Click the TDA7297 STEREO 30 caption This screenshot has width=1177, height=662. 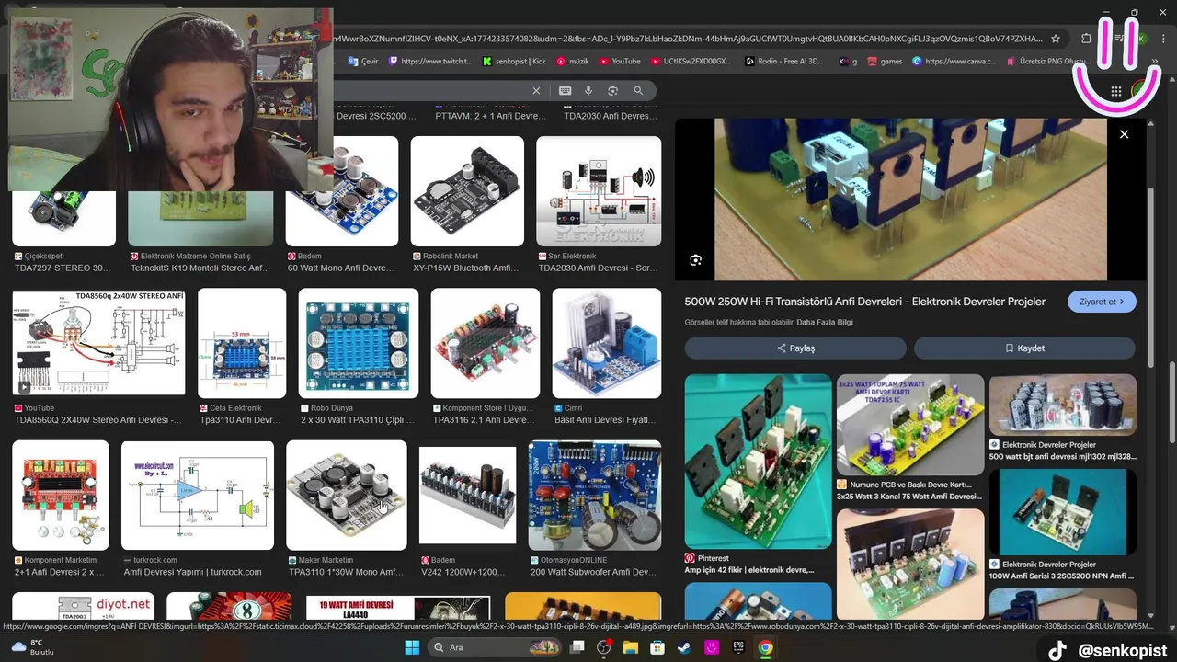63,268
